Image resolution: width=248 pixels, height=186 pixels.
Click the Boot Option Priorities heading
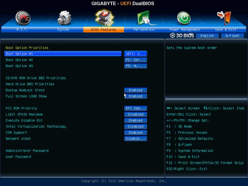pos(27,48)
